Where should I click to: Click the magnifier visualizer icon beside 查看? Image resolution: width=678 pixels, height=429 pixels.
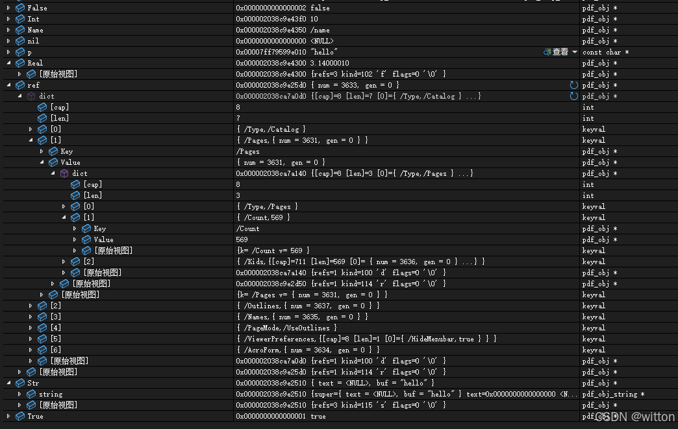pos(547,52)
